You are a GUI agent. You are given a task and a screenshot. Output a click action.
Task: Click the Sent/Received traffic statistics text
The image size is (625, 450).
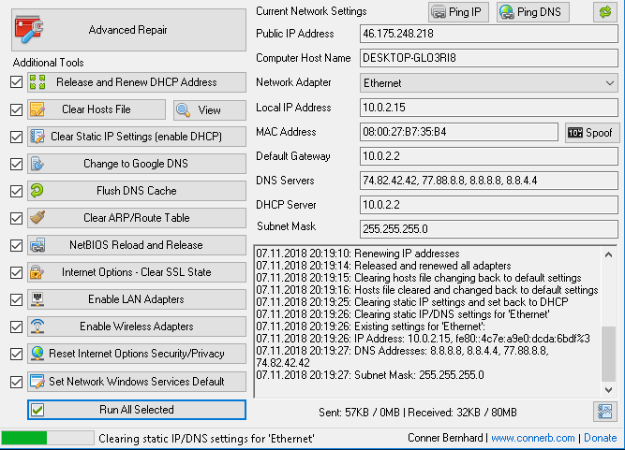tap(418, 413)
